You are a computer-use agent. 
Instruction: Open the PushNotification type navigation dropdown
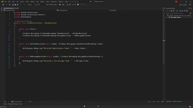tap(83, 10)
